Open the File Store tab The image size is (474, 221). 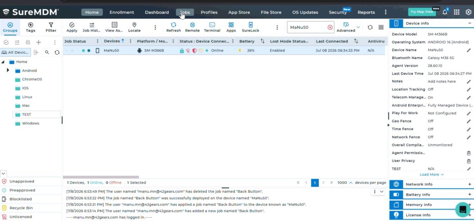point(271,12)
